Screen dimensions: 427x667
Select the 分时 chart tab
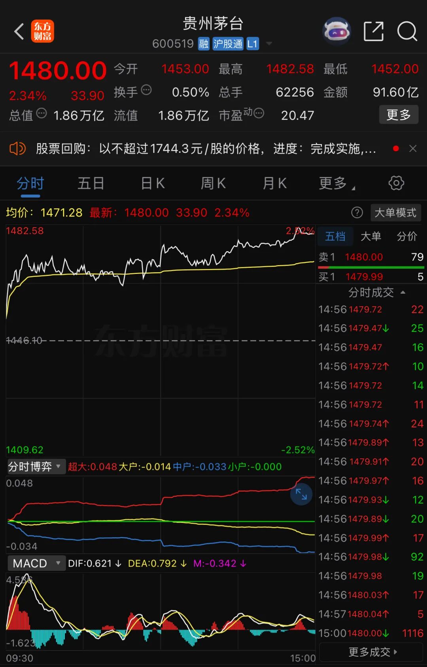[30, 184]
